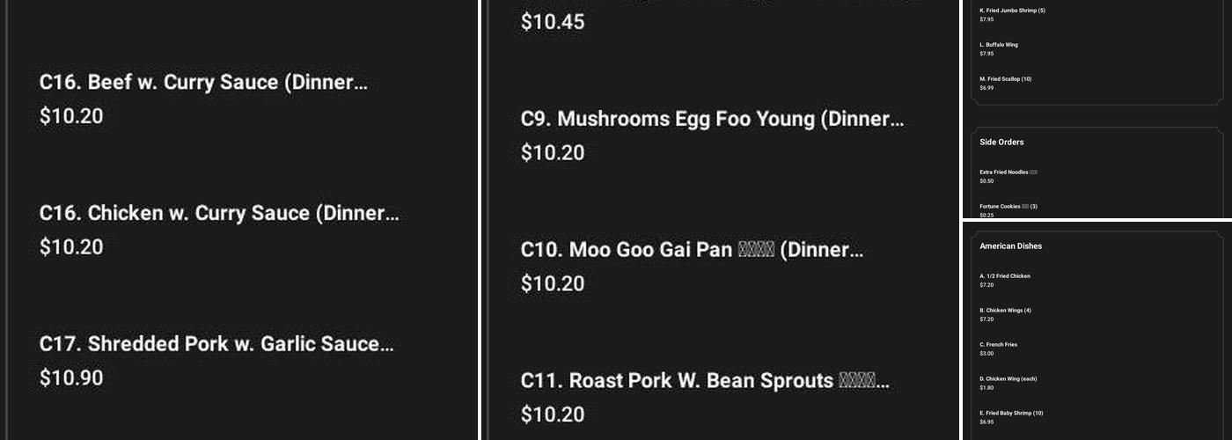Open C10. Moo Goo Gai Pan dinner
This screenshot has height=440, width=1232.
[692, 250]
